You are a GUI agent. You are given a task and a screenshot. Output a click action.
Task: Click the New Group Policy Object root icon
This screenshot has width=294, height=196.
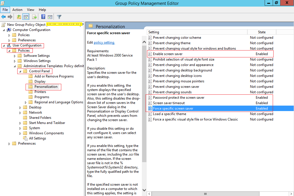[3, 25]
